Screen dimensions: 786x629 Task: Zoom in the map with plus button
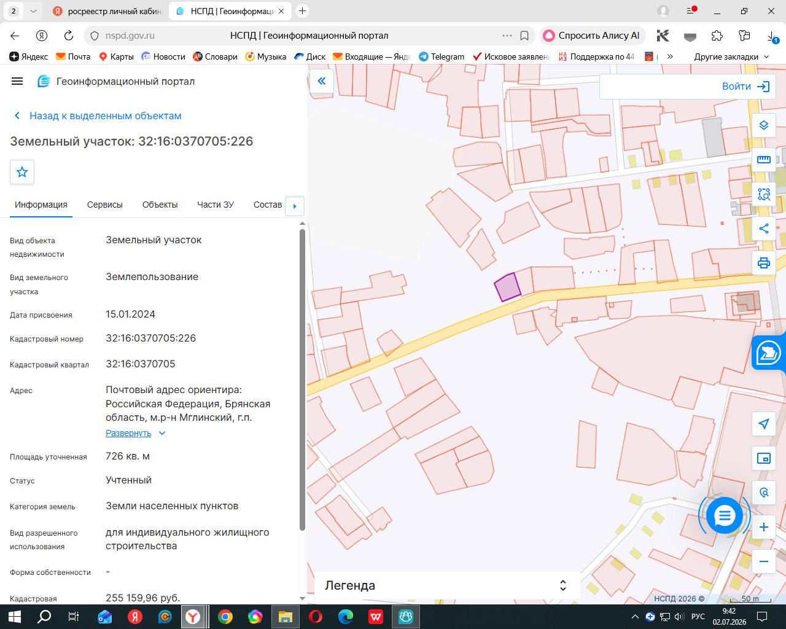click(763, 527)
